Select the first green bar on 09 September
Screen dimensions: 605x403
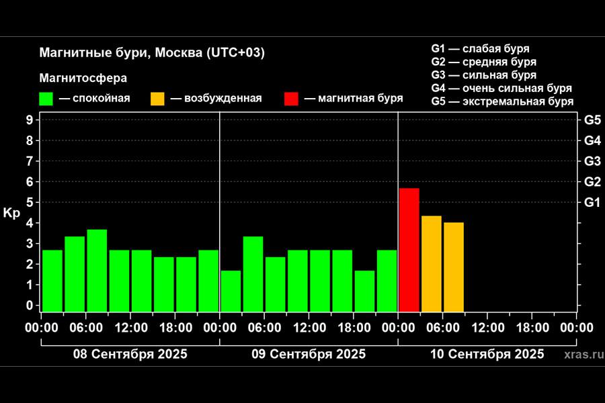[231, 291]
